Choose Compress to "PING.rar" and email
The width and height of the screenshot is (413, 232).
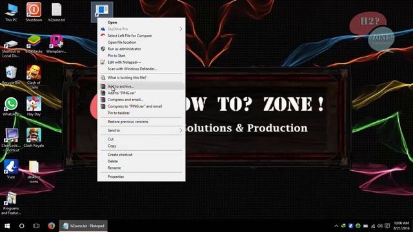(x=141, y=106)
